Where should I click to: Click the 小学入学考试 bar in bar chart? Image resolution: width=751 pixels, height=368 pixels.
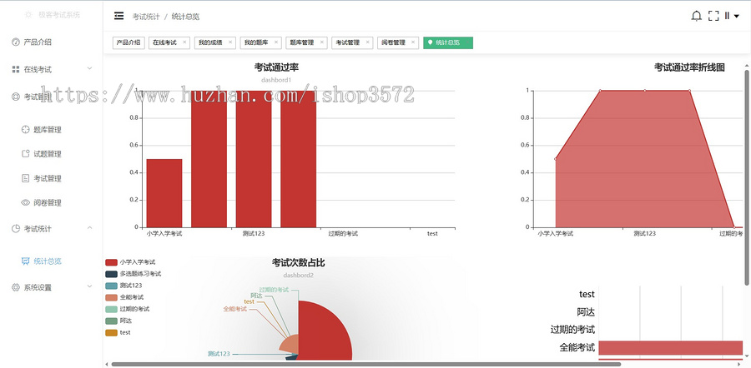coord(164,193)
